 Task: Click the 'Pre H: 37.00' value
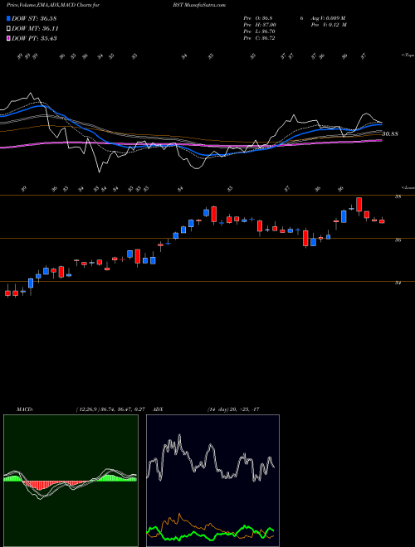(260, 25)
